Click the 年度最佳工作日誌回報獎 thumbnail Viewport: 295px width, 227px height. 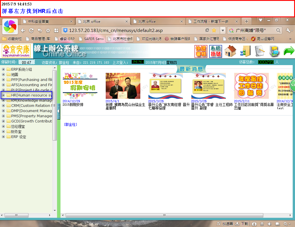tap(251, 86)
